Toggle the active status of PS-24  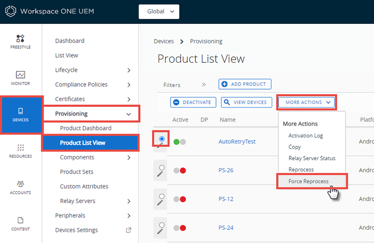pos(180,228)
